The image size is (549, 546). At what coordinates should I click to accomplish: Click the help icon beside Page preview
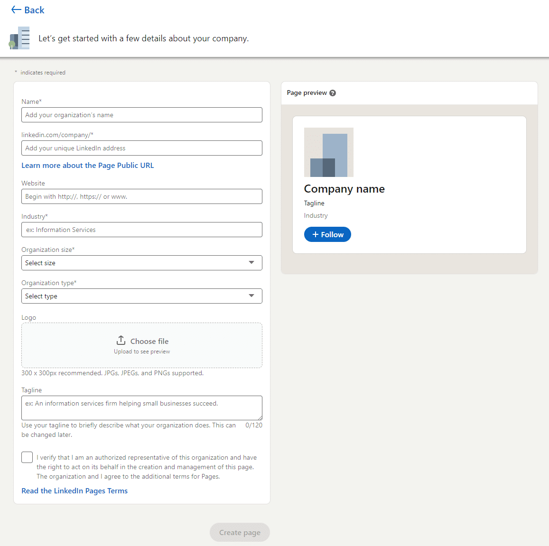[333, 93]
